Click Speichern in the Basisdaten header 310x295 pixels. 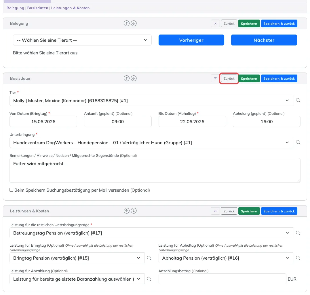coord(249,79)
